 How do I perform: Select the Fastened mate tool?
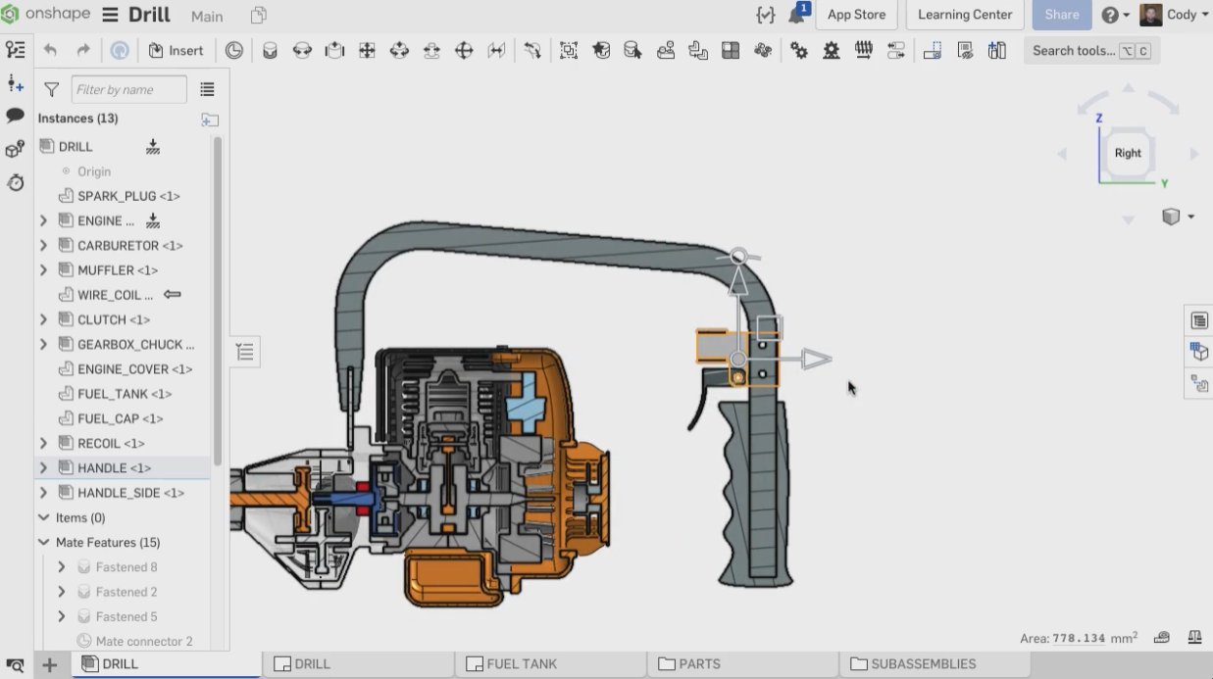[270, 51]
